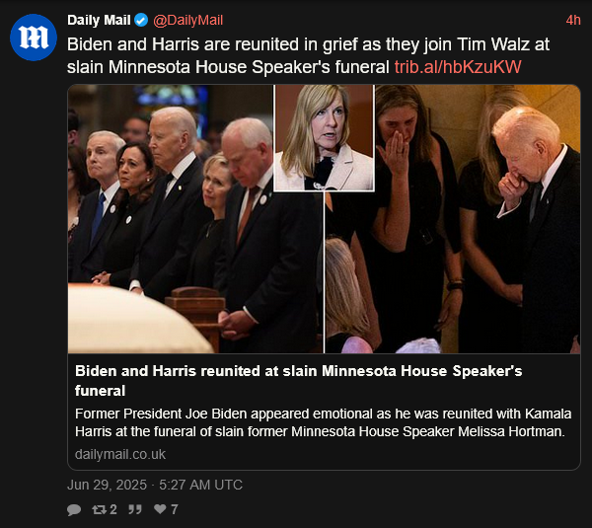The width and height of the screenshot is (592, 528).
Task: Open the funeral photo collage thumbnail
Action: point(324,219)
